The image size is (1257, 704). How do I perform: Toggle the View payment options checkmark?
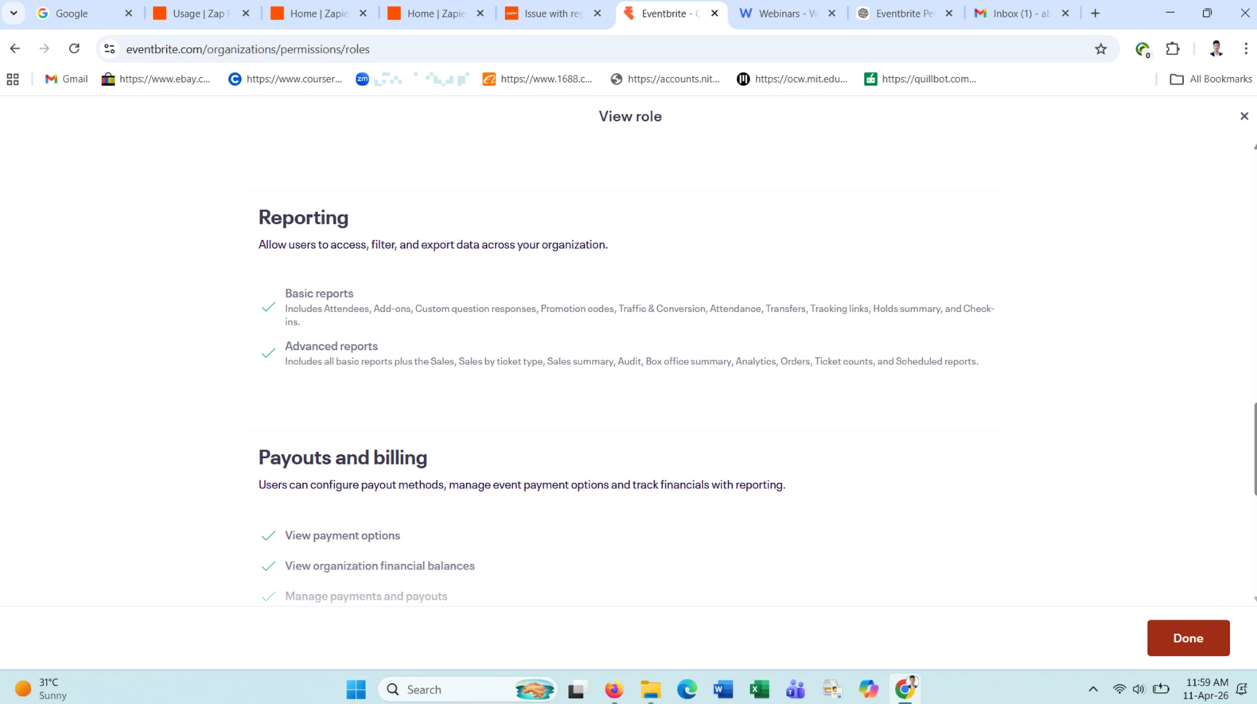click(x=268, y=536)
